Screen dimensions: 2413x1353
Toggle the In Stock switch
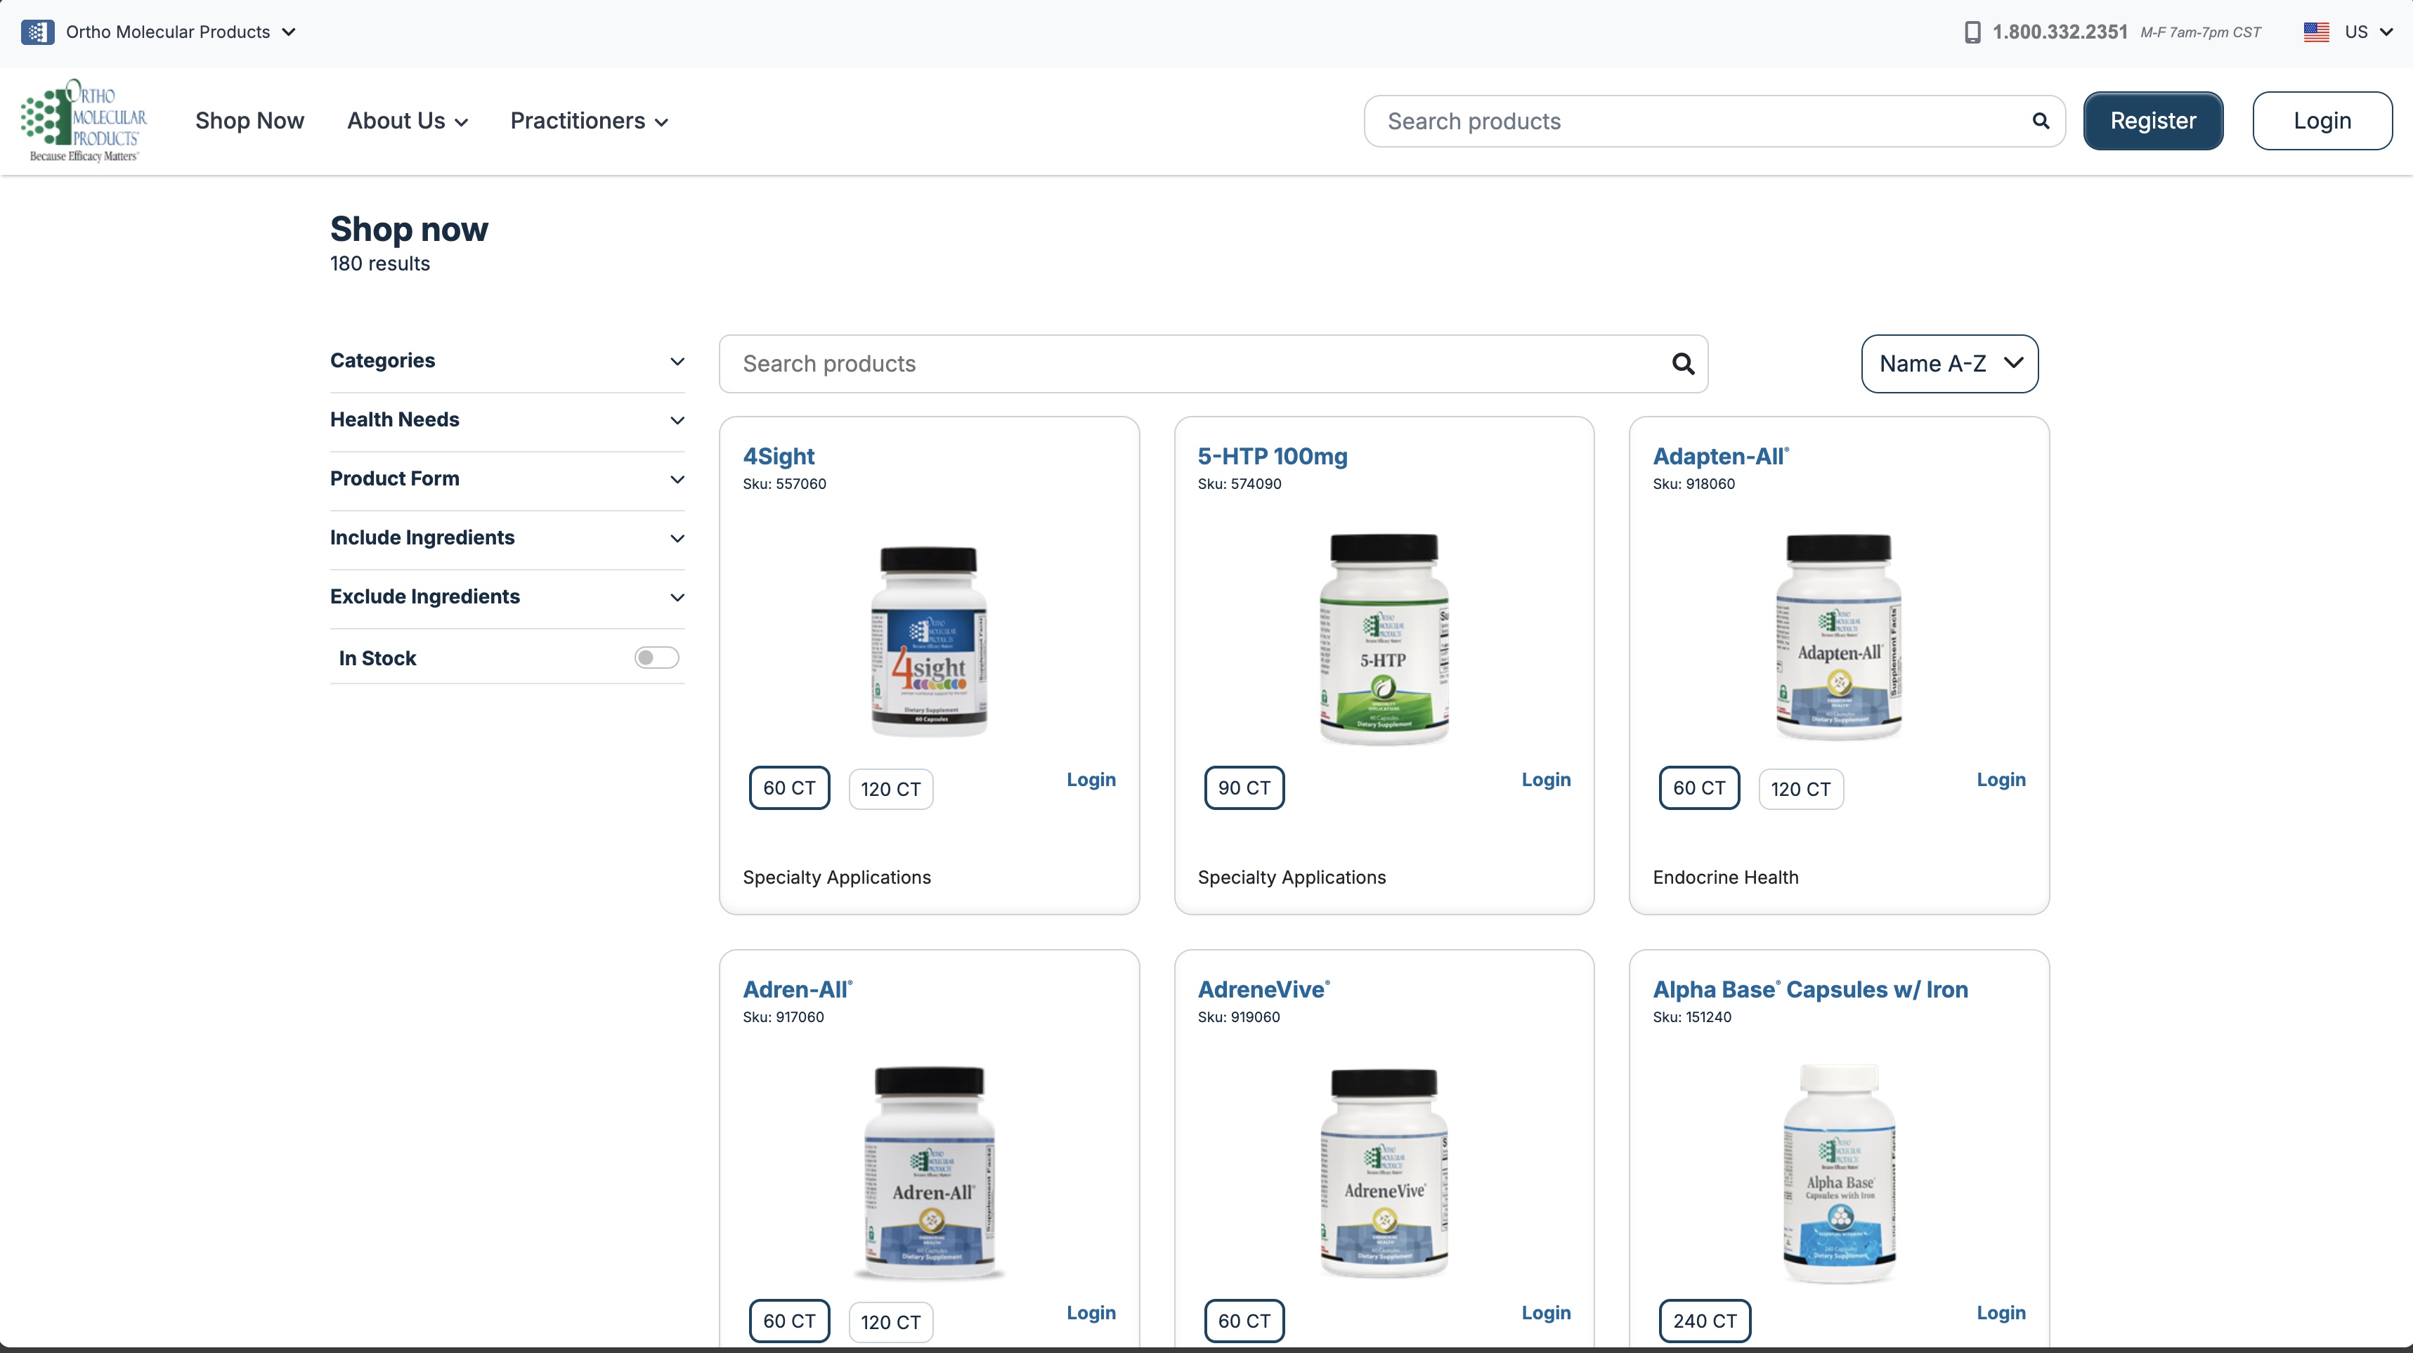(656, 658)
